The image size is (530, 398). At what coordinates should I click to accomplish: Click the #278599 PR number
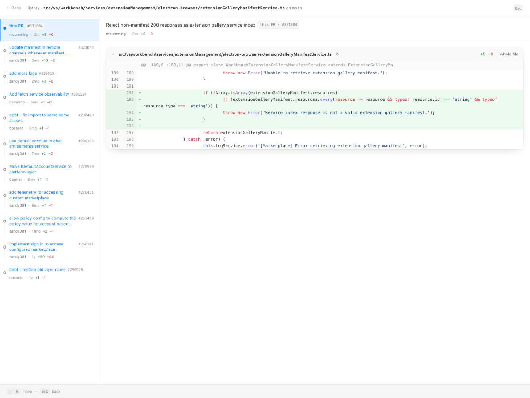[x=86, y=167]
